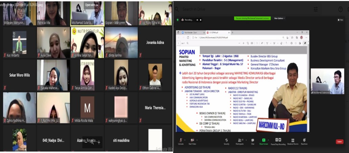The height and width of the screenshot is (153, 349).
Task: Leave the meeting
Action: coord(339,142)
